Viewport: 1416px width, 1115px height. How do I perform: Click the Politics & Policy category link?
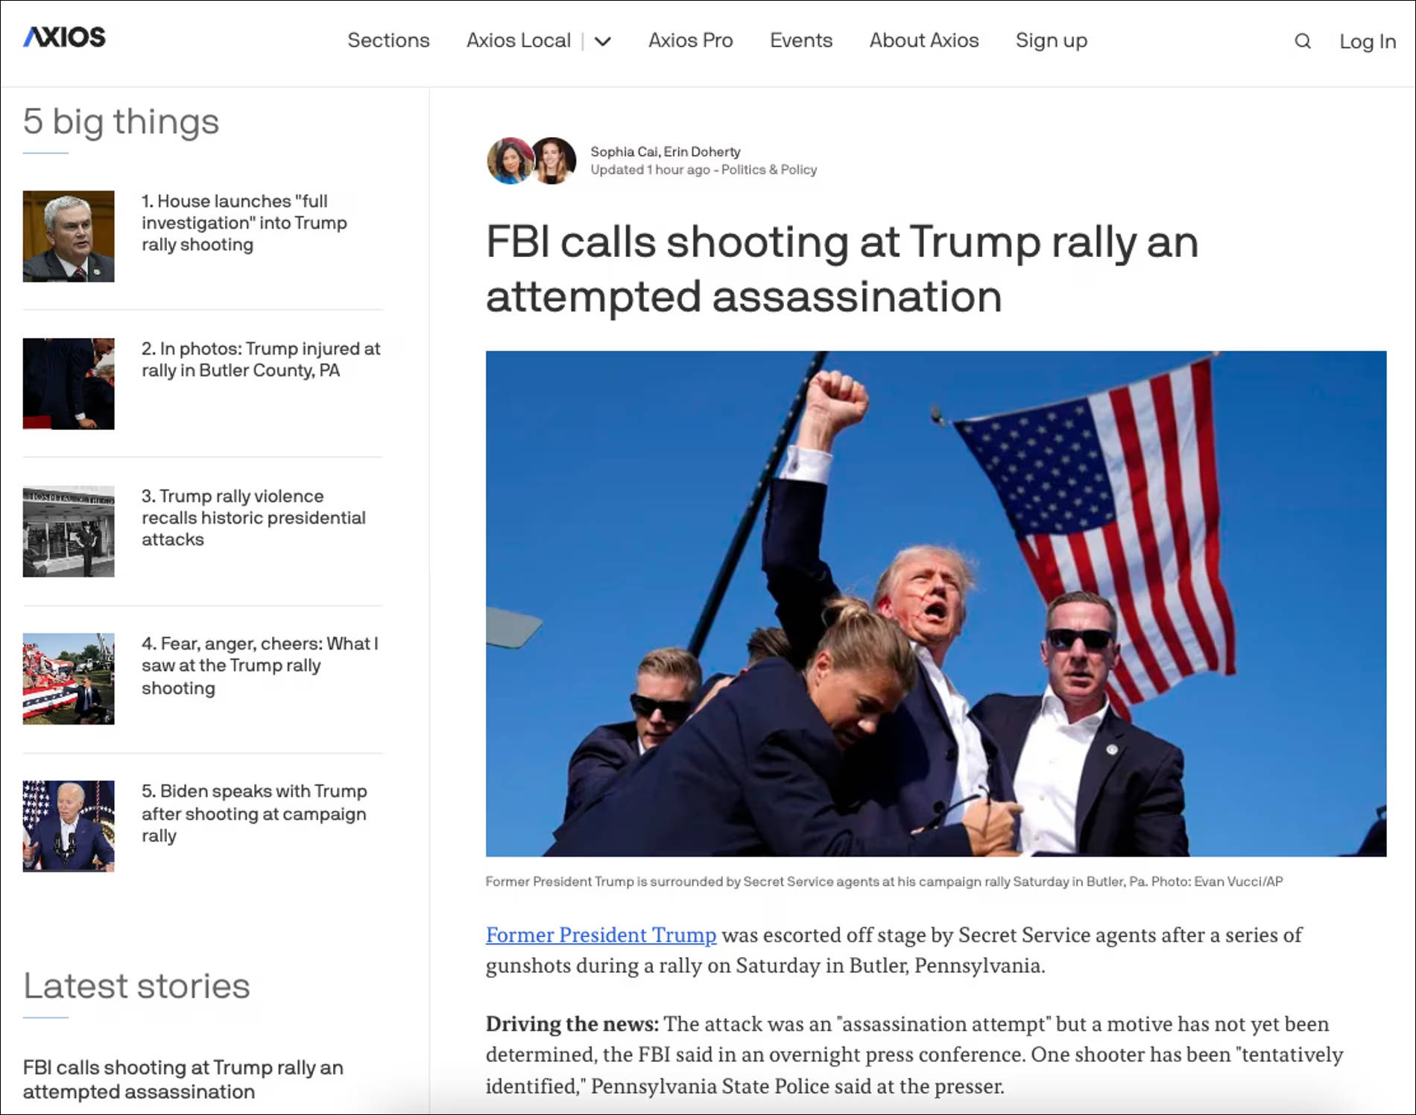[768, 170]
